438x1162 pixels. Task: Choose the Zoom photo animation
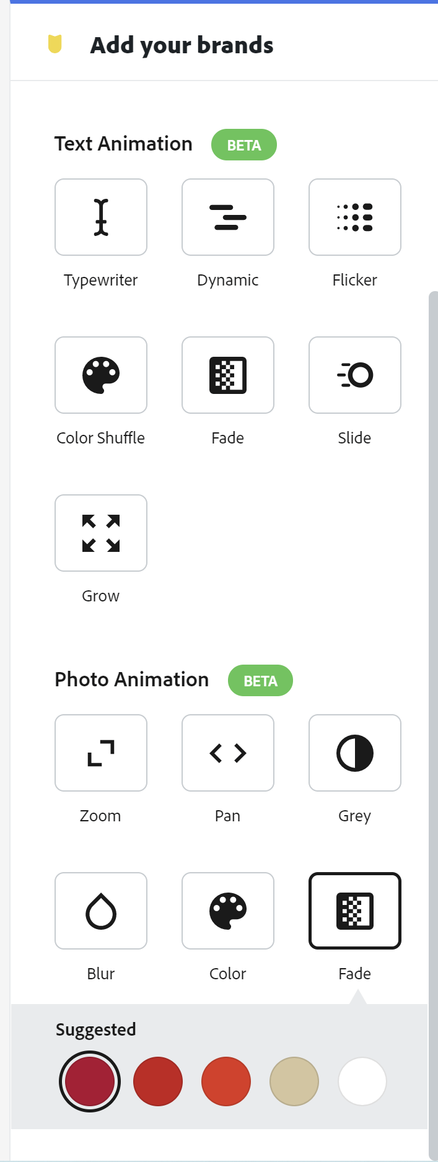tap(101, 753)
